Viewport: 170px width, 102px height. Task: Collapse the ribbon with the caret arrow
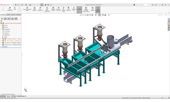coord(169,12)
